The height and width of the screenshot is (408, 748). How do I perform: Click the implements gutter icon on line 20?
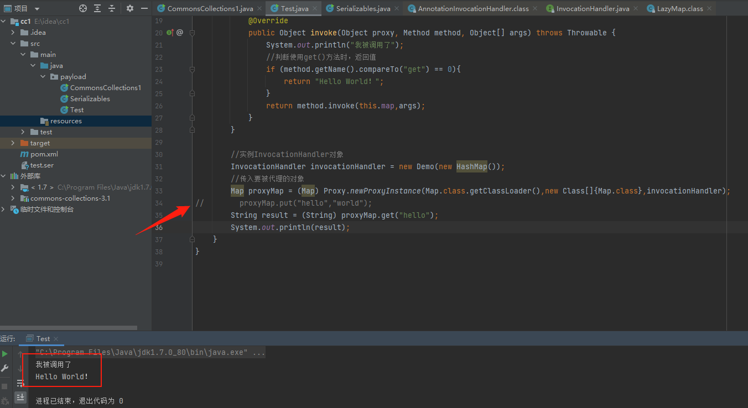pos(170,33)
